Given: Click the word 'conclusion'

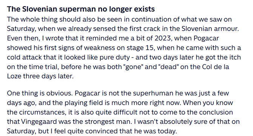Looking at the screenshot, I should [x=216, y=112].
